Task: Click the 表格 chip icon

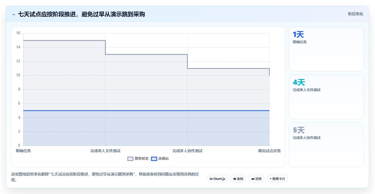Action: coord(235,179)
